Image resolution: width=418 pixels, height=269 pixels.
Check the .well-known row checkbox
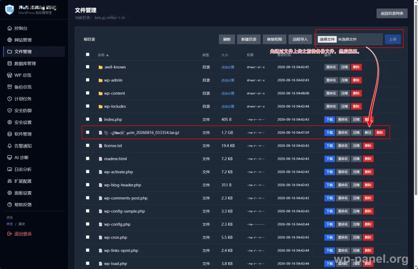click(88, 67)
